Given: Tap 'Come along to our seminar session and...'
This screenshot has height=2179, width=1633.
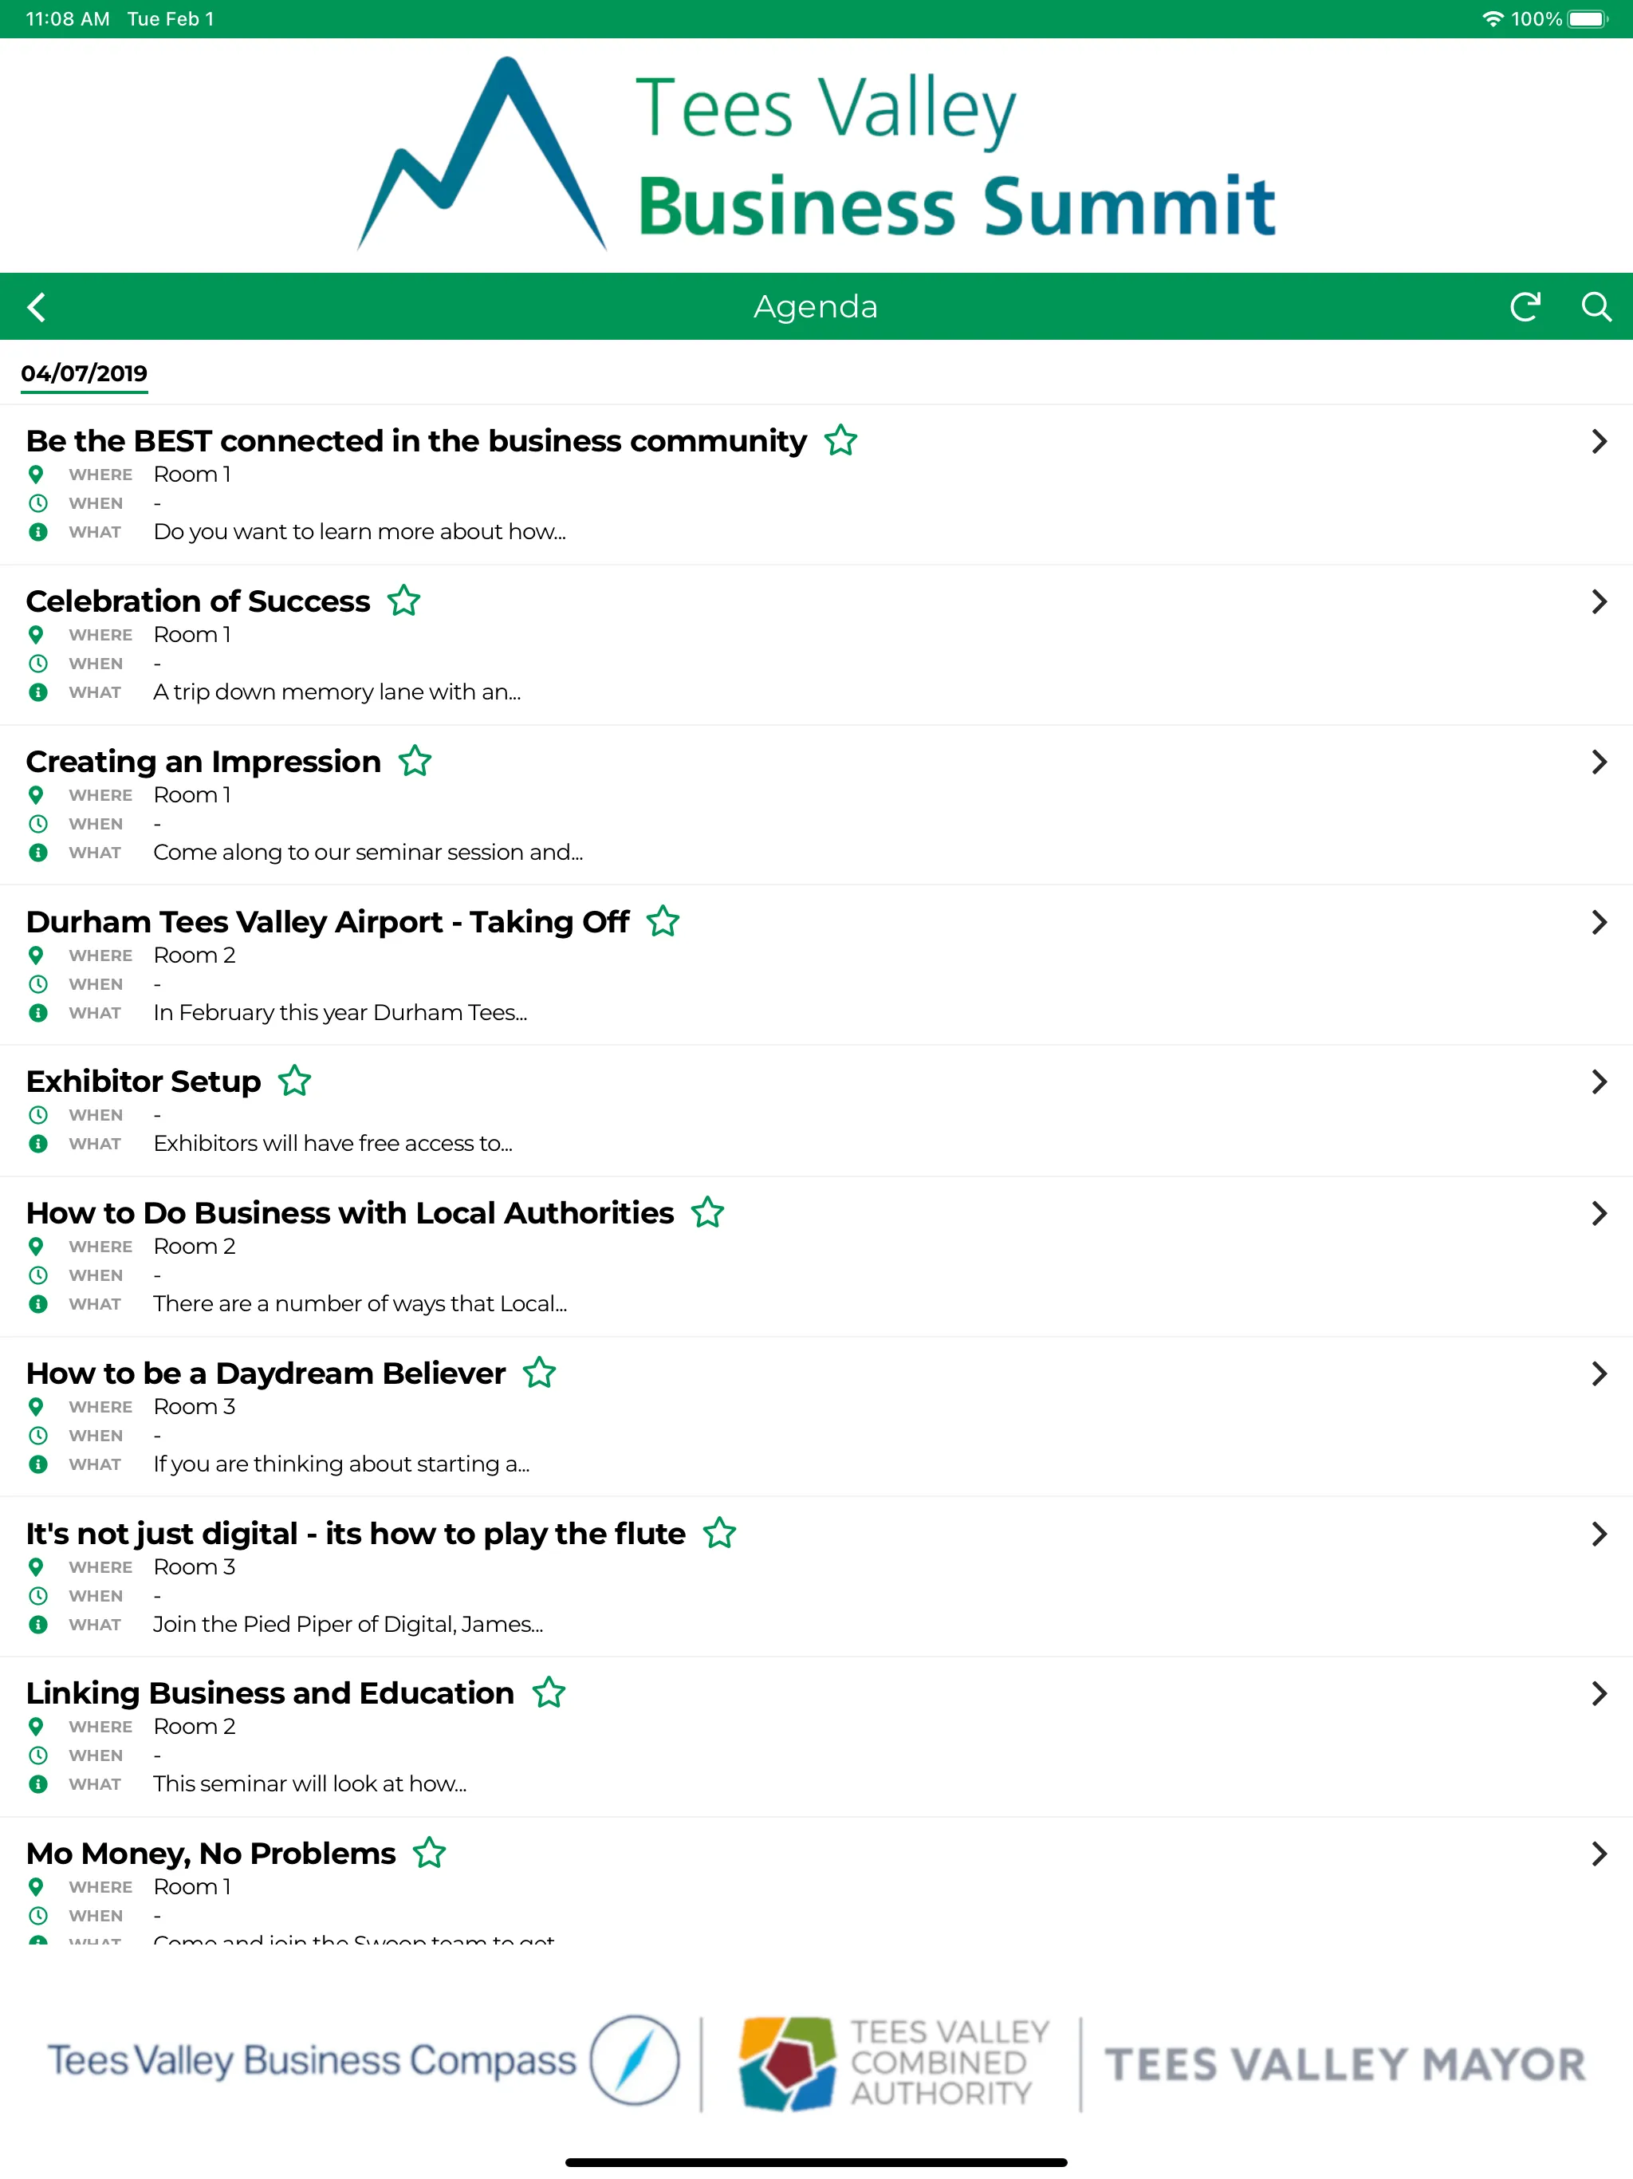Looking at the screenshot, I should point(368,852).
